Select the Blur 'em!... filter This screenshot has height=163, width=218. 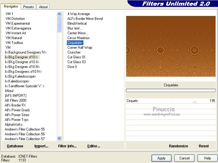pos(75,28)
